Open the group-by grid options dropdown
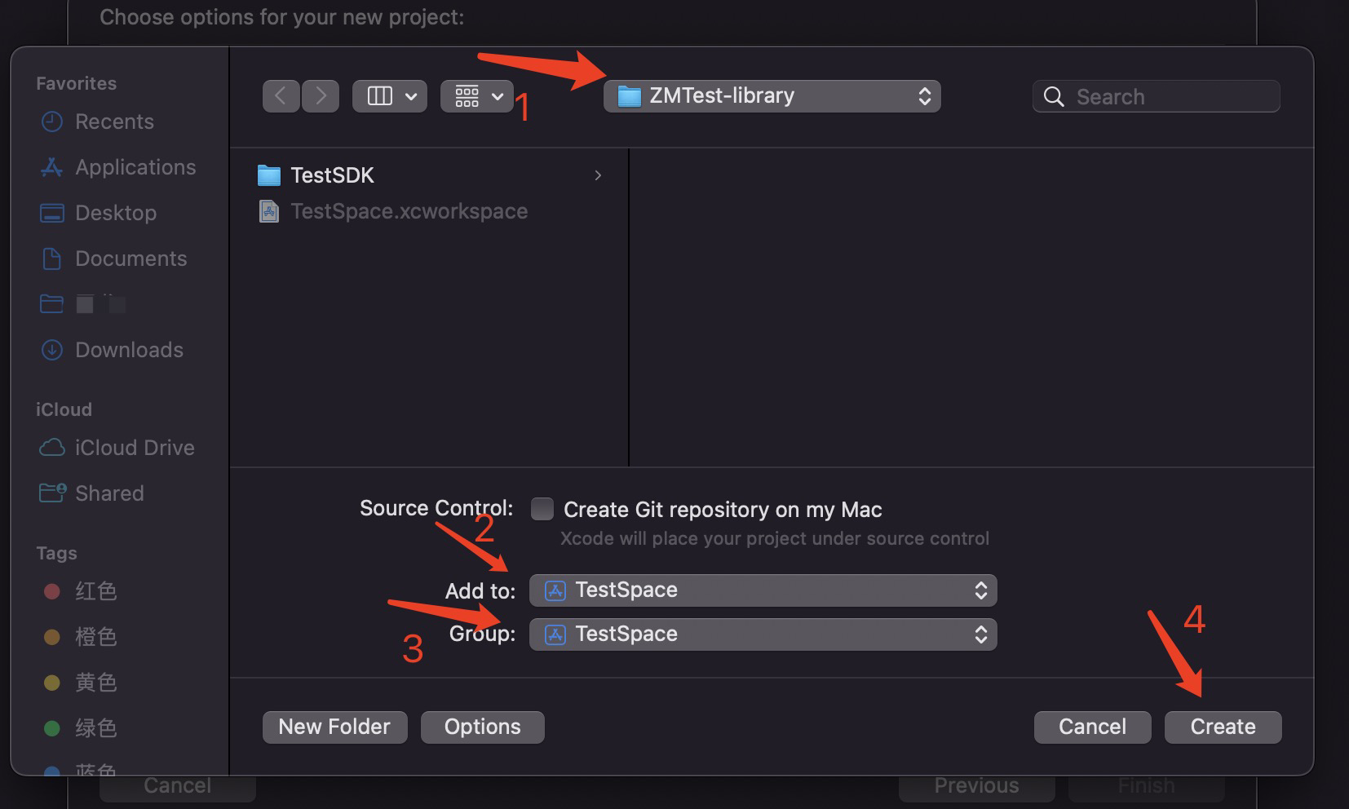The height and width of the screenshot is (809, 1349). coord(477,96)
